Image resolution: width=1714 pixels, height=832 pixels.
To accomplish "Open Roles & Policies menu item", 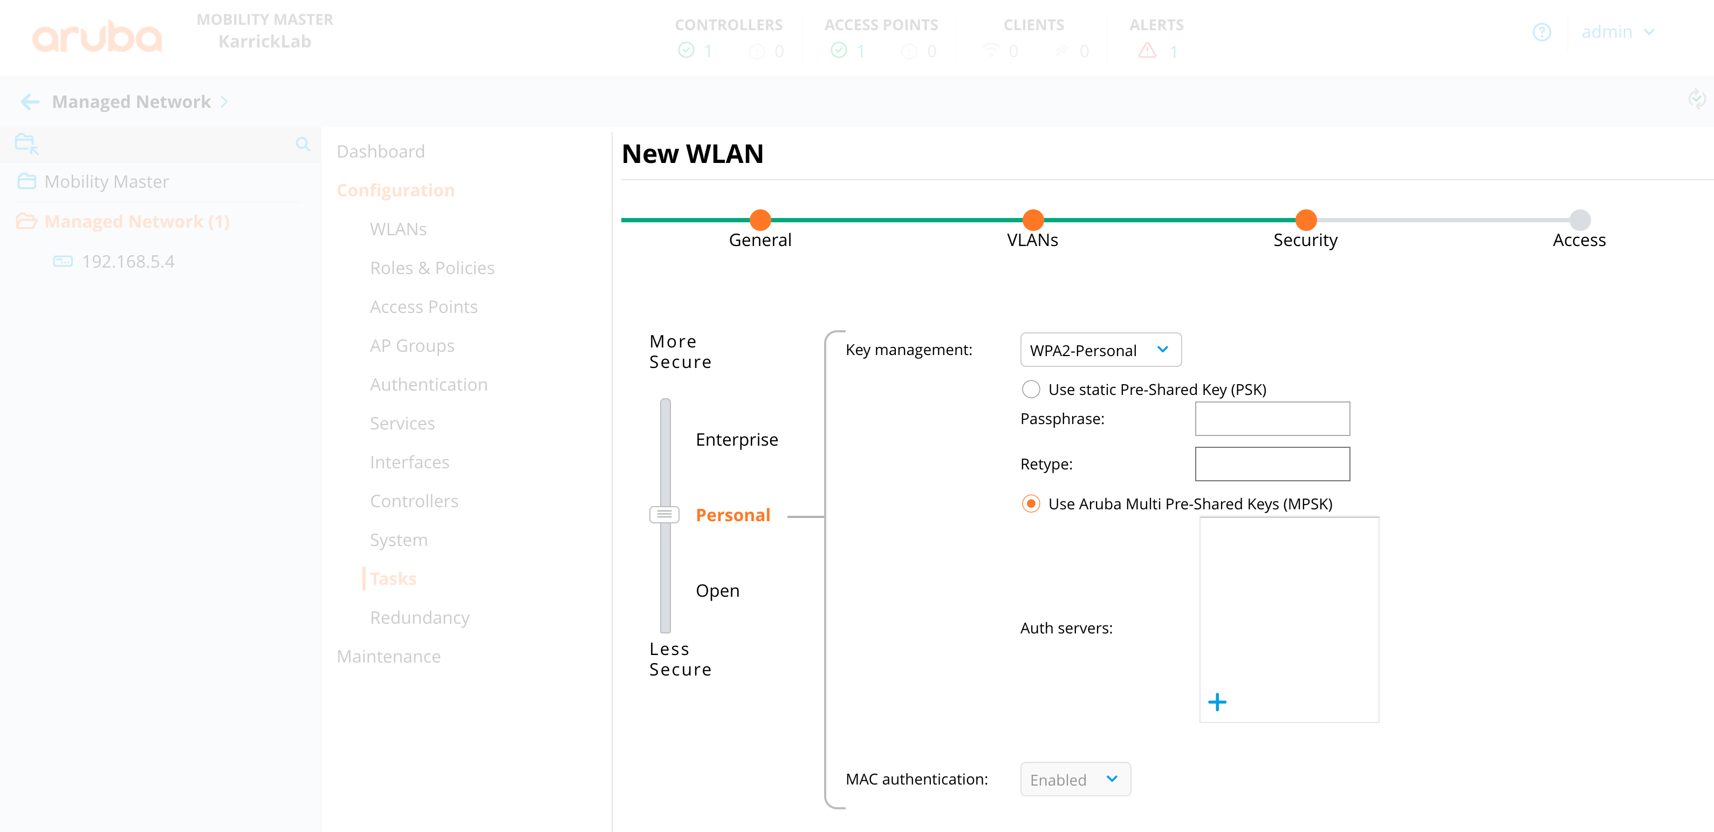I will [432, 268].
